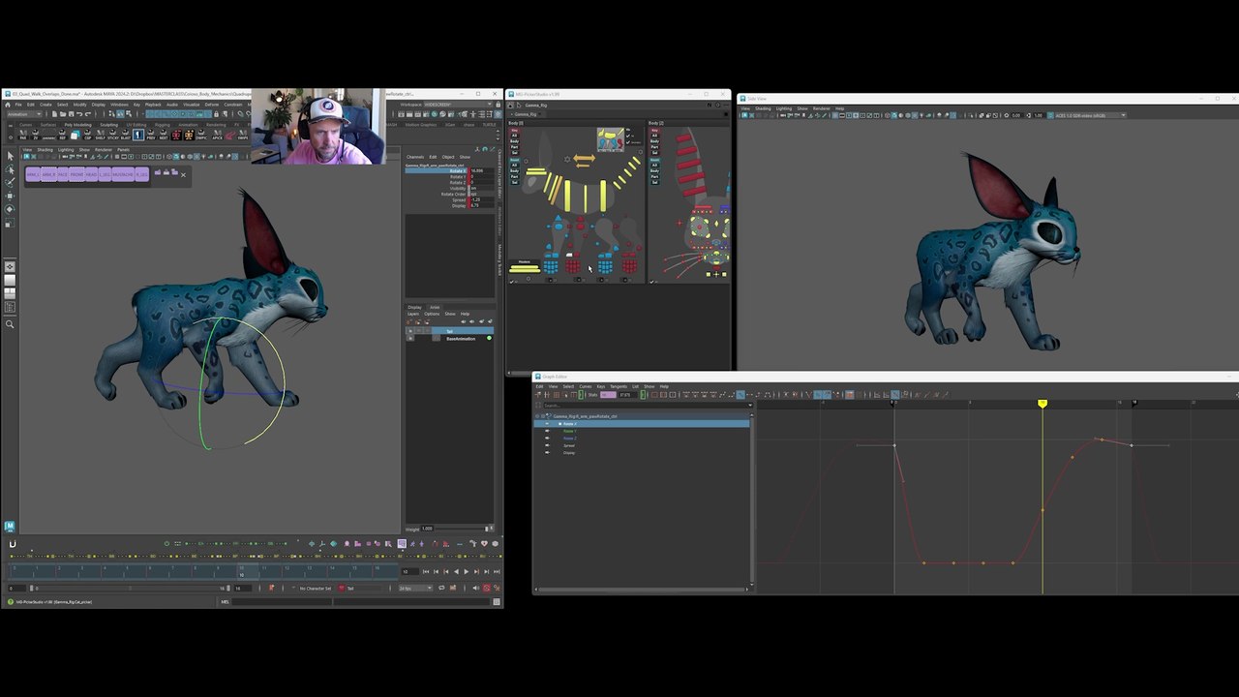
Task: Open the Curves menu in Graph Editor
Action: coord(585,386)
